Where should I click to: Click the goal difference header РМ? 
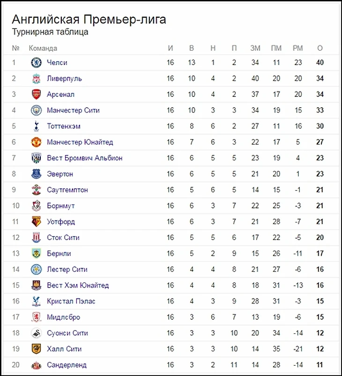(x=297, y=48)
